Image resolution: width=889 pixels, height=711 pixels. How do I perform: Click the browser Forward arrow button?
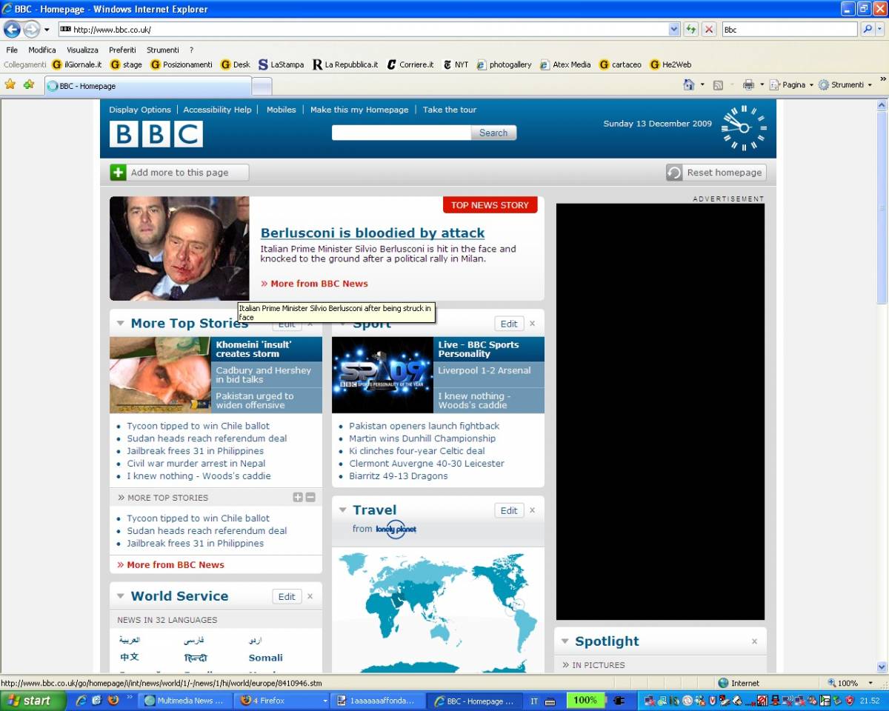pyautogui.click(x=31, y=30)
